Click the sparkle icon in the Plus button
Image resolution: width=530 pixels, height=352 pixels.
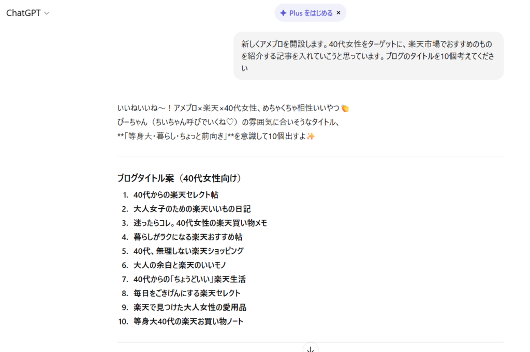(283, 13)
